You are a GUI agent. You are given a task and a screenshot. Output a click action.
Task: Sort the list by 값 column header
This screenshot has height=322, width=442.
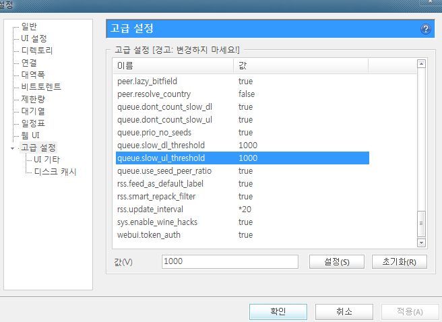pyautogui.click(x=301, y=66)
